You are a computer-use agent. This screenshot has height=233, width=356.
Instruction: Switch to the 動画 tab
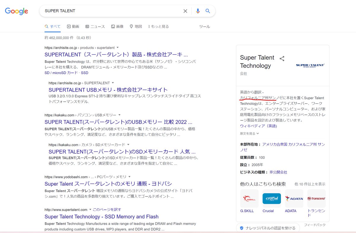point(73,26)
